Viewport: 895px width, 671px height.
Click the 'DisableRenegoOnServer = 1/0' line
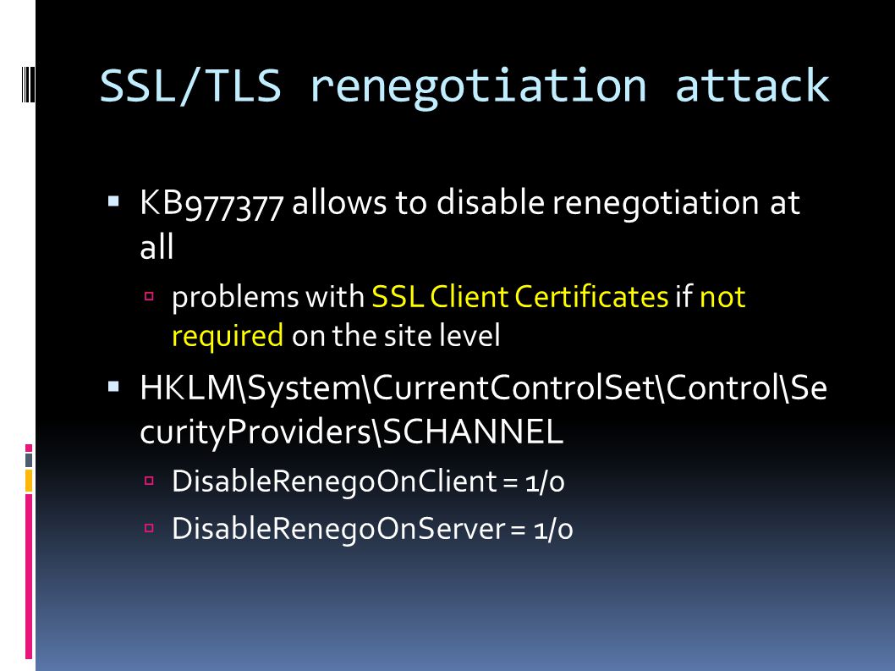click(372, 528)
